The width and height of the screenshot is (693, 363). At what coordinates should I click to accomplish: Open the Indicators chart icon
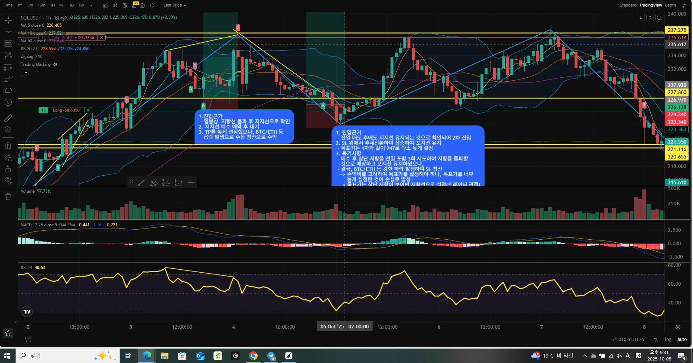pos(105,5)
